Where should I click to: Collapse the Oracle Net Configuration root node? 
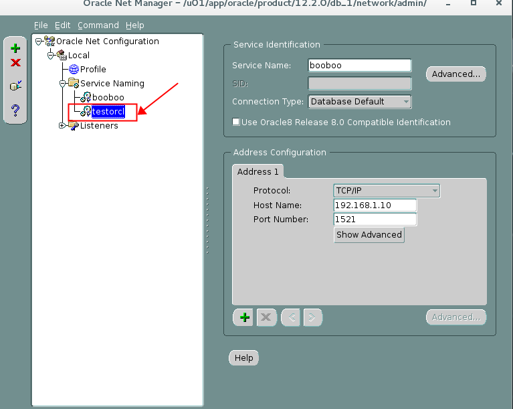[x=39, y=42]
